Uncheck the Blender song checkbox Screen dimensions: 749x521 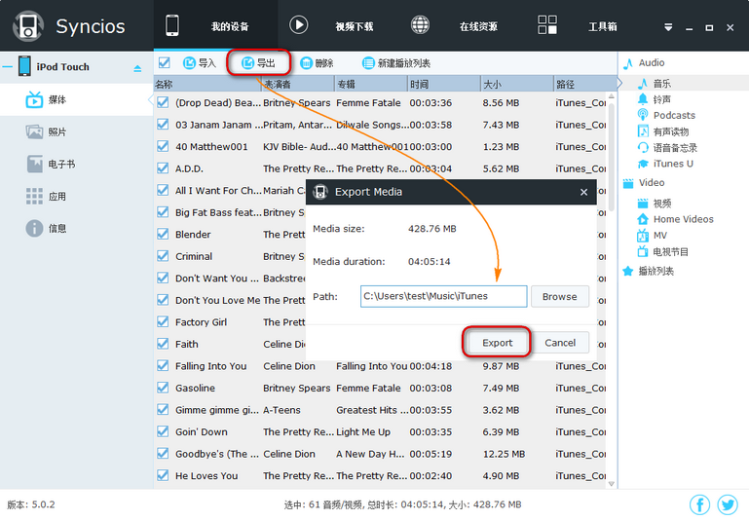coord(163,235)
